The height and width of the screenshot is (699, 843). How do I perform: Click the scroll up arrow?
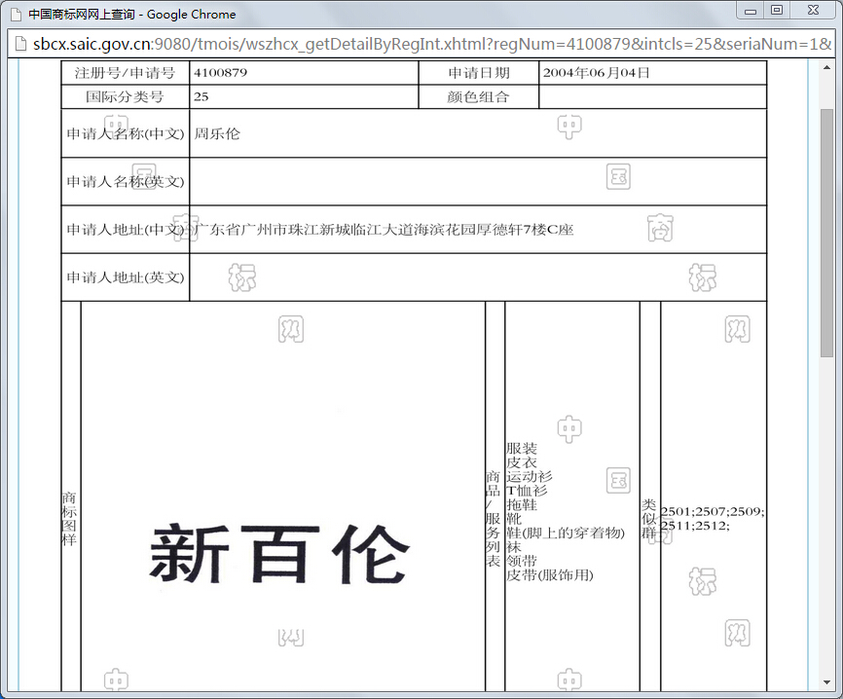click(x=826, y=67)
